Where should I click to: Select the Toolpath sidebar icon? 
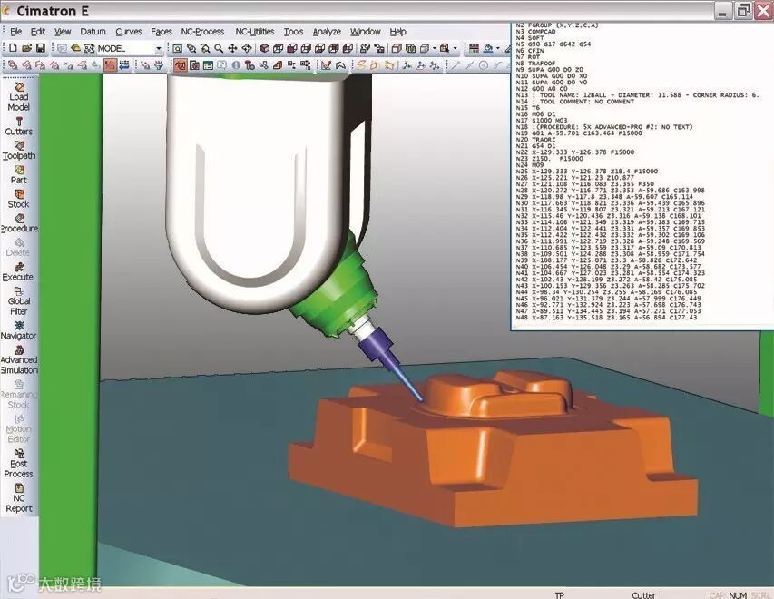pos(19,151)
